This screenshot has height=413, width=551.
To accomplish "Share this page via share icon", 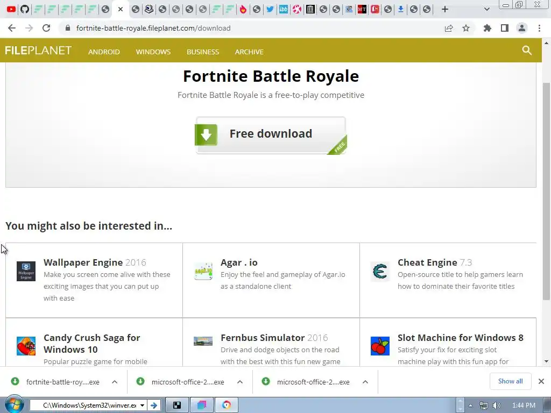I will (x=449, y=28).
